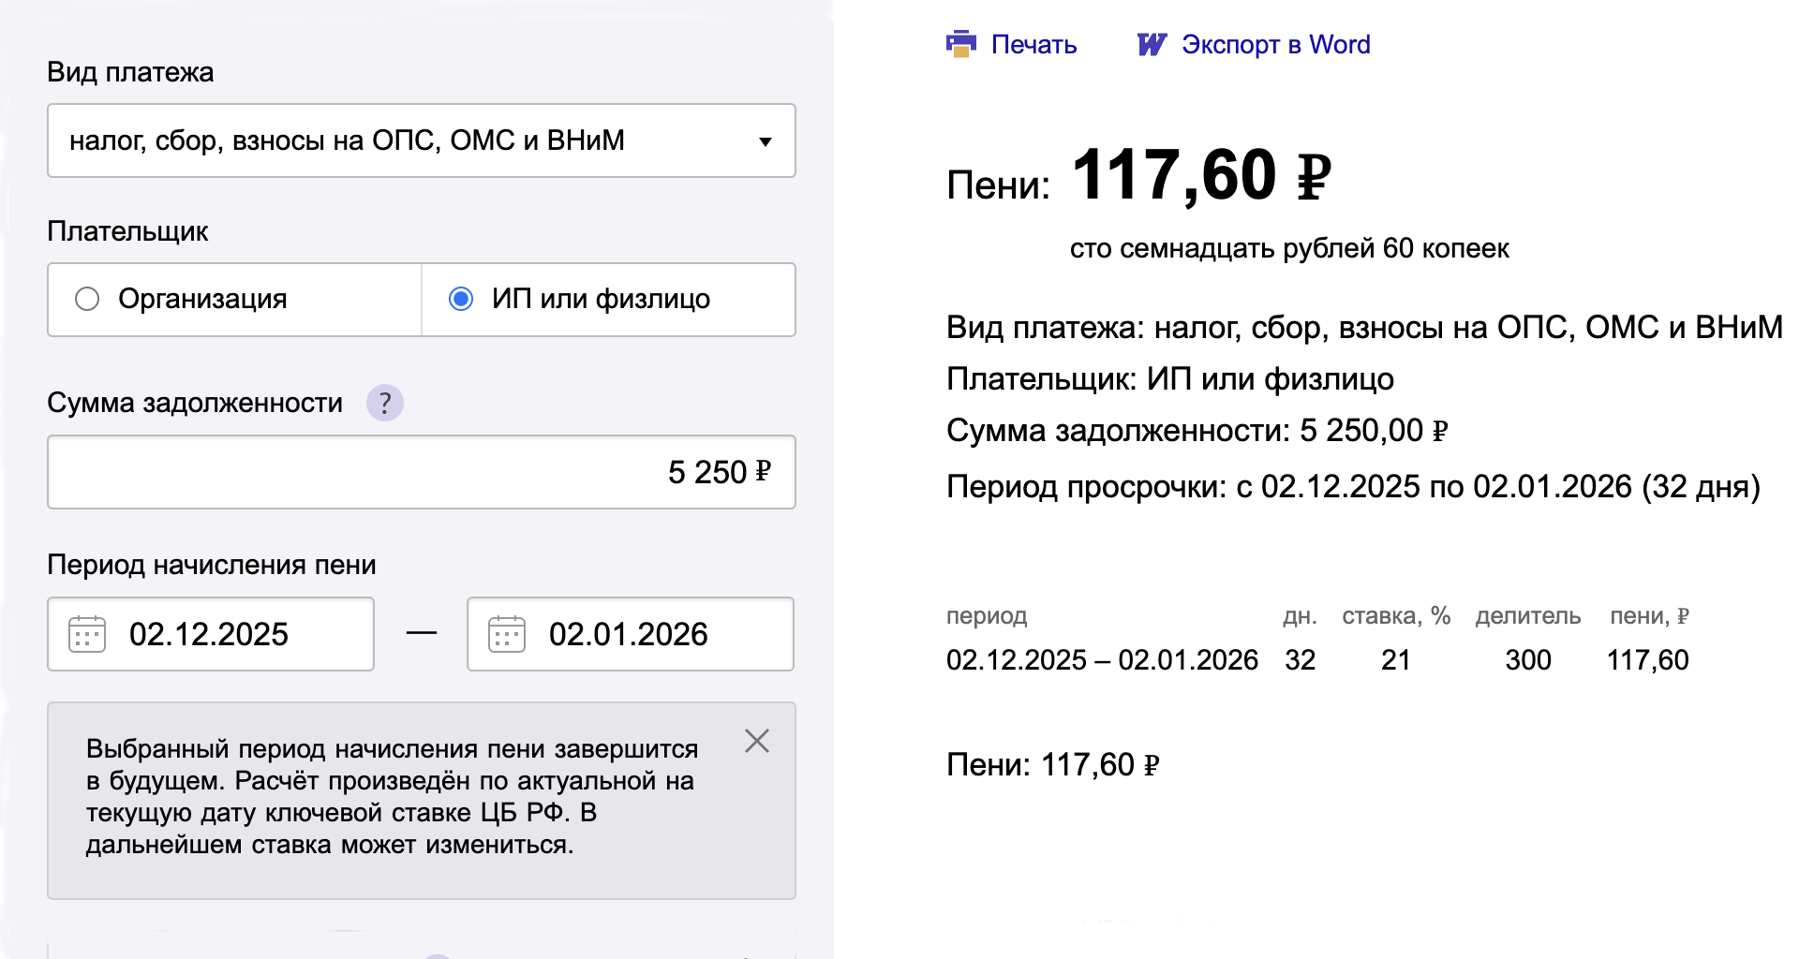Image resolution: width=1814 pixels, height=959 pixels.
Task: Click the table row period 02.12.2025 – 02.01.2026
Action: [1102, 660]
